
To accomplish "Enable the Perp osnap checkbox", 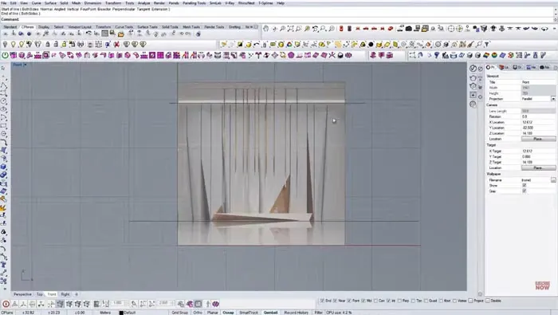I will click(x=399, y=301).
